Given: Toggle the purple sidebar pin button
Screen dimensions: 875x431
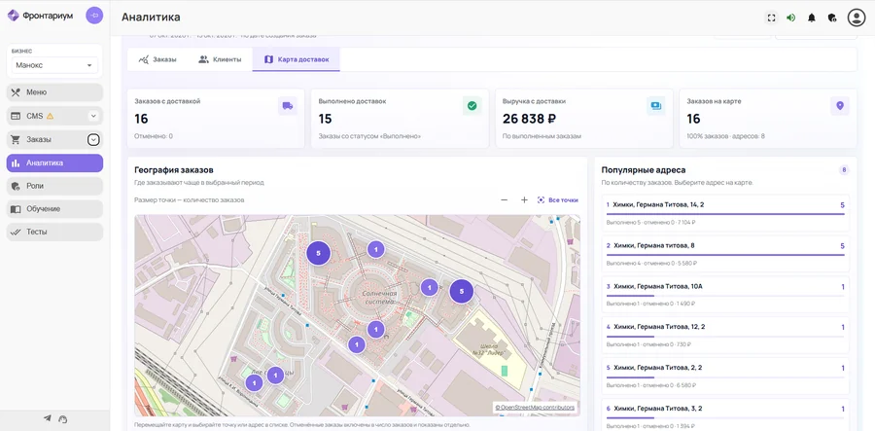Looking at the screenshot, I should (x=94, y=15).
